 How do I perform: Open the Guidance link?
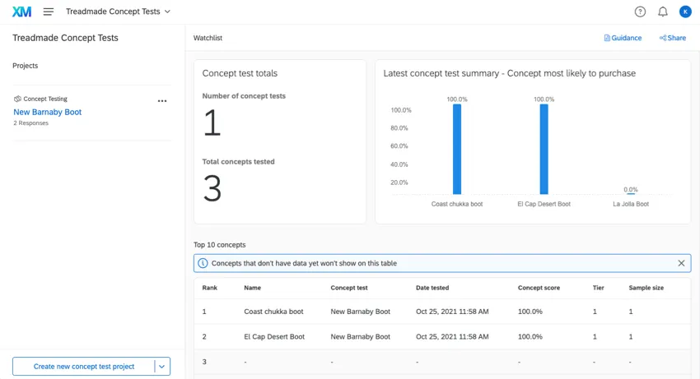[623, 38]
